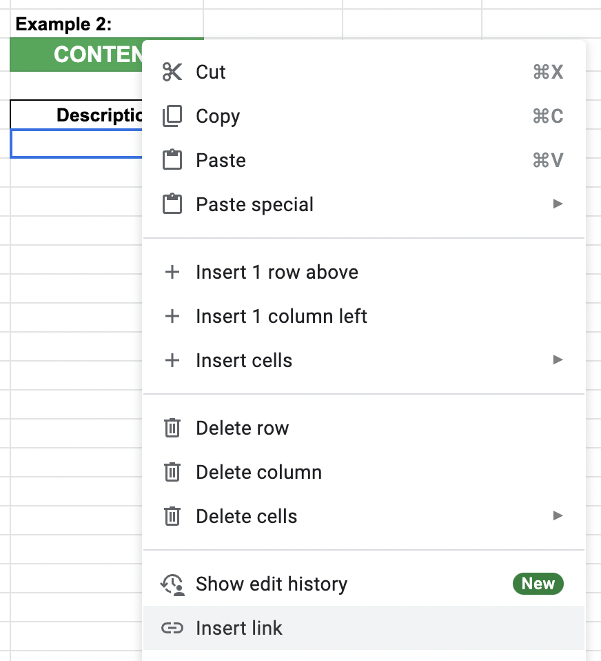Click the green CONTENT header cell
The width and height of the screenshot is (601, 661).
pyautogui.click(x=76, y=54)
